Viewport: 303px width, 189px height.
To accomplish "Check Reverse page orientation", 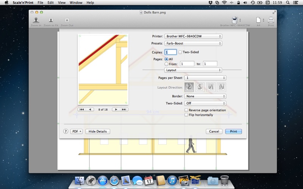I will click(186, 110).
